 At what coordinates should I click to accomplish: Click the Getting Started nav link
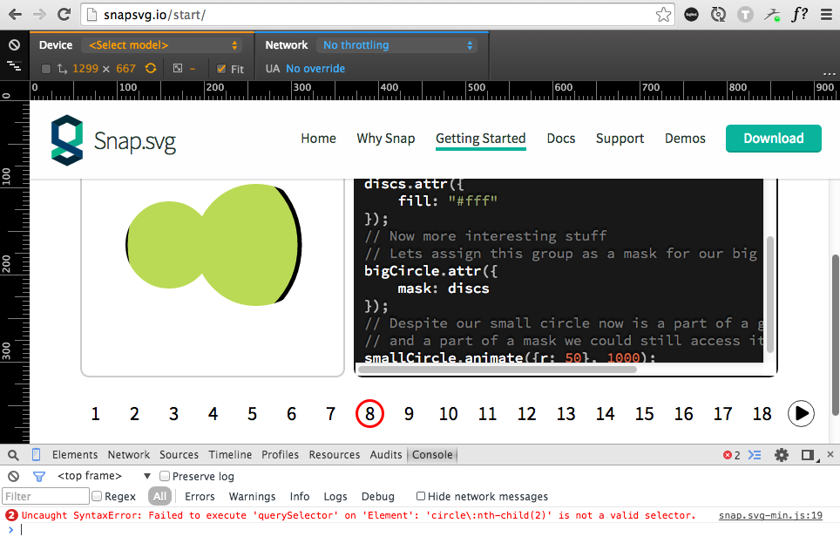(x=480, y=139)
